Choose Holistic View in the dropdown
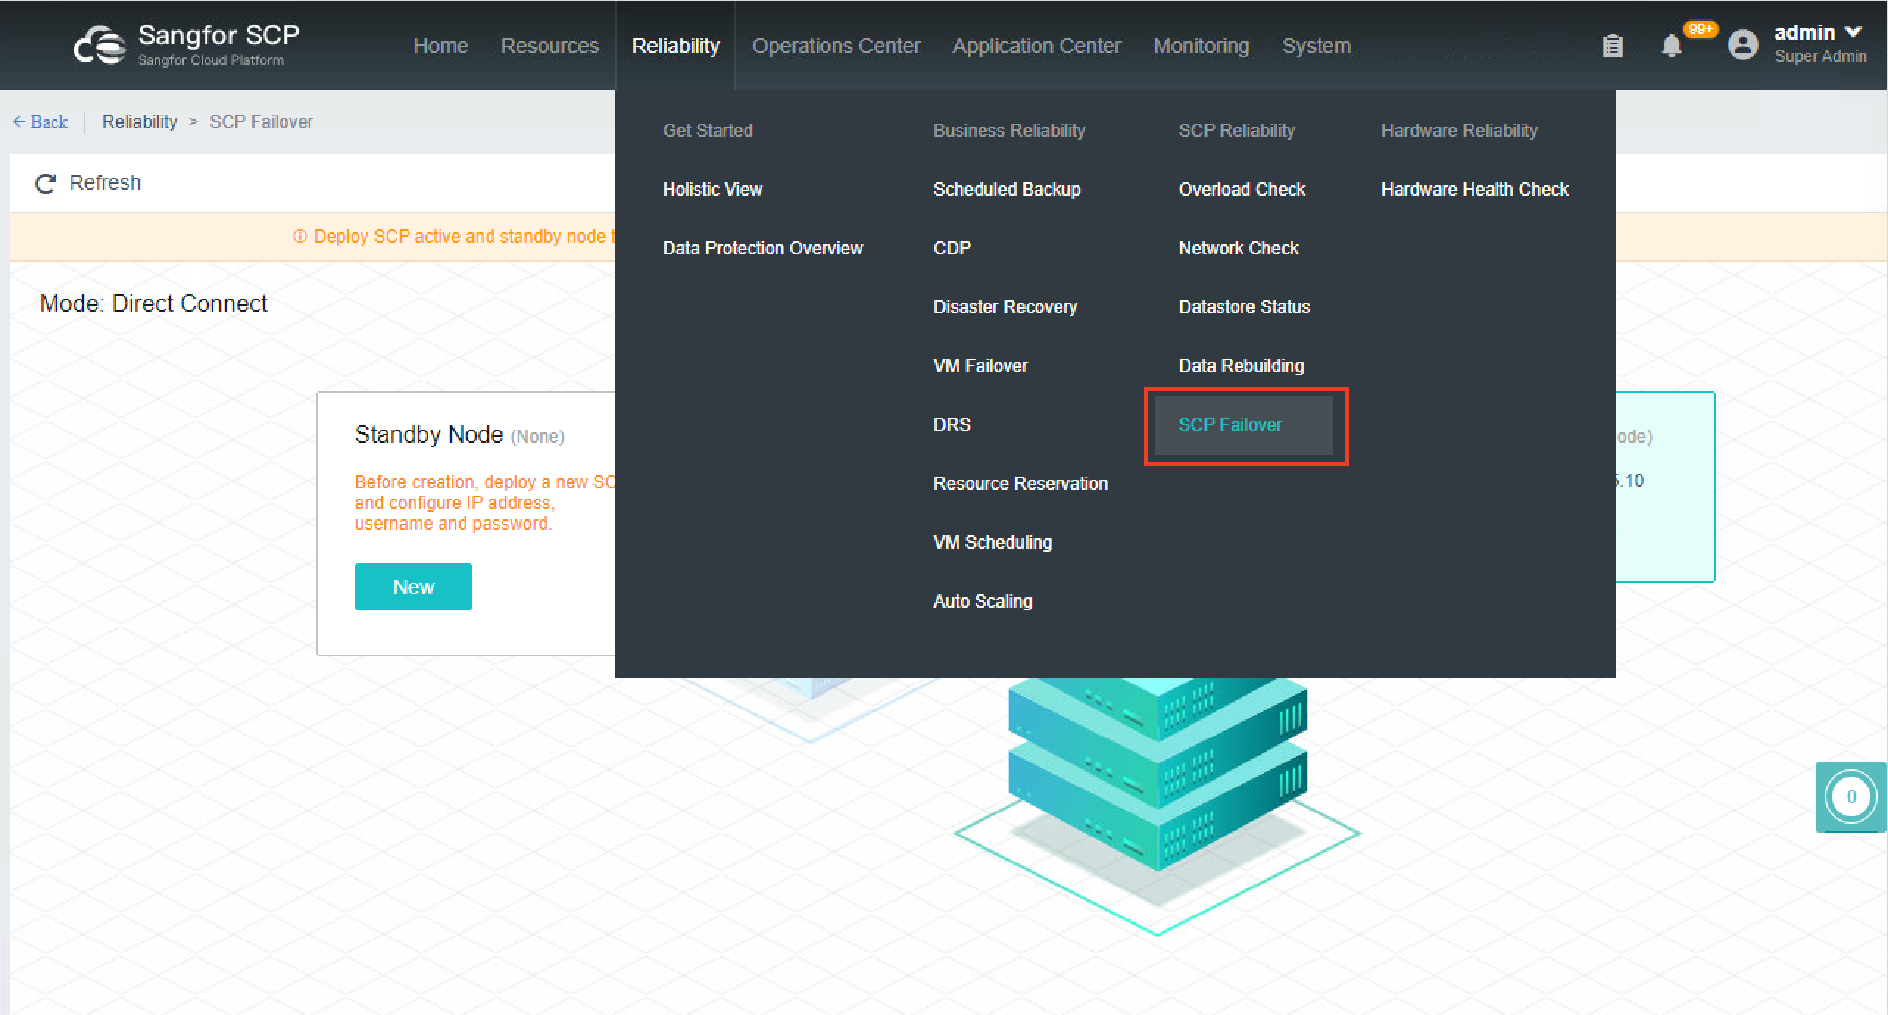 712,189
